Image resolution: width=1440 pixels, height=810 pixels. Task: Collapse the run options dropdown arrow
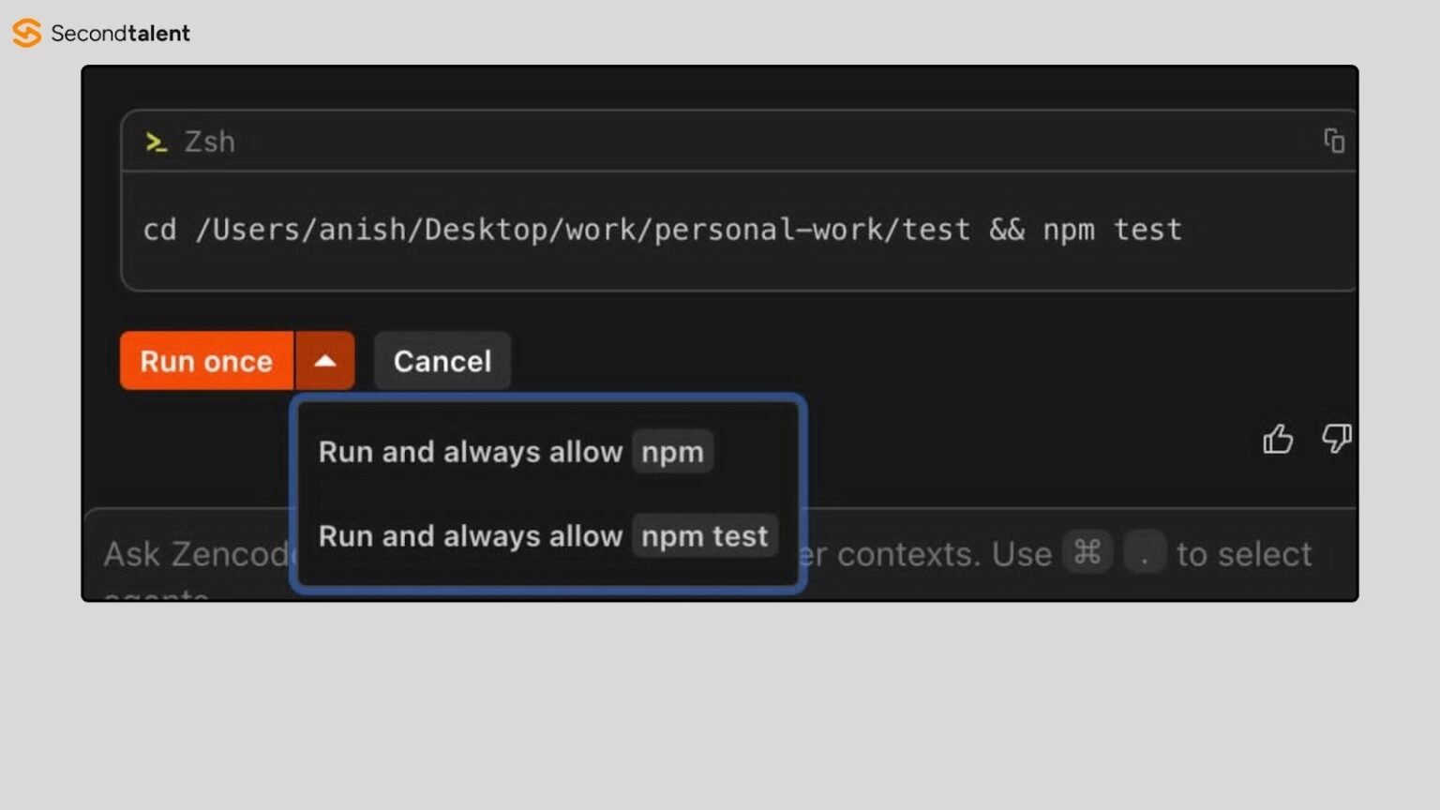click(x=325, y=361)
